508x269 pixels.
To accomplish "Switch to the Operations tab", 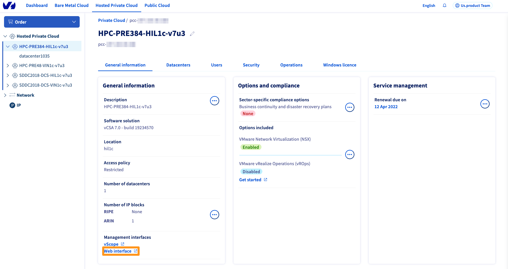I will tap(291, 65).
